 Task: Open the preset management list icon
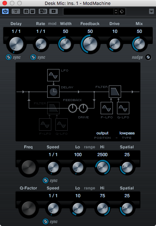pos(54,12)
